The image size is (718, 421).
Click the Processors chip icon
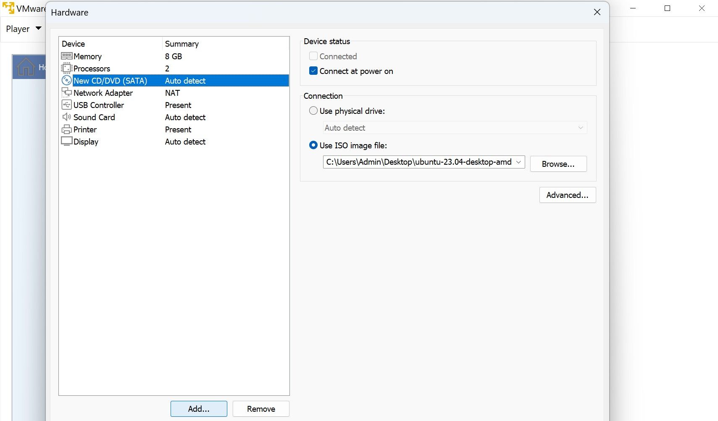coord(66,68)
